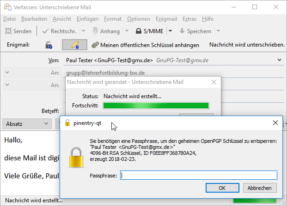Open the Absatz paragraph style dropdown
The width and height of the screenshot is (287, 206).
[27, 124]
